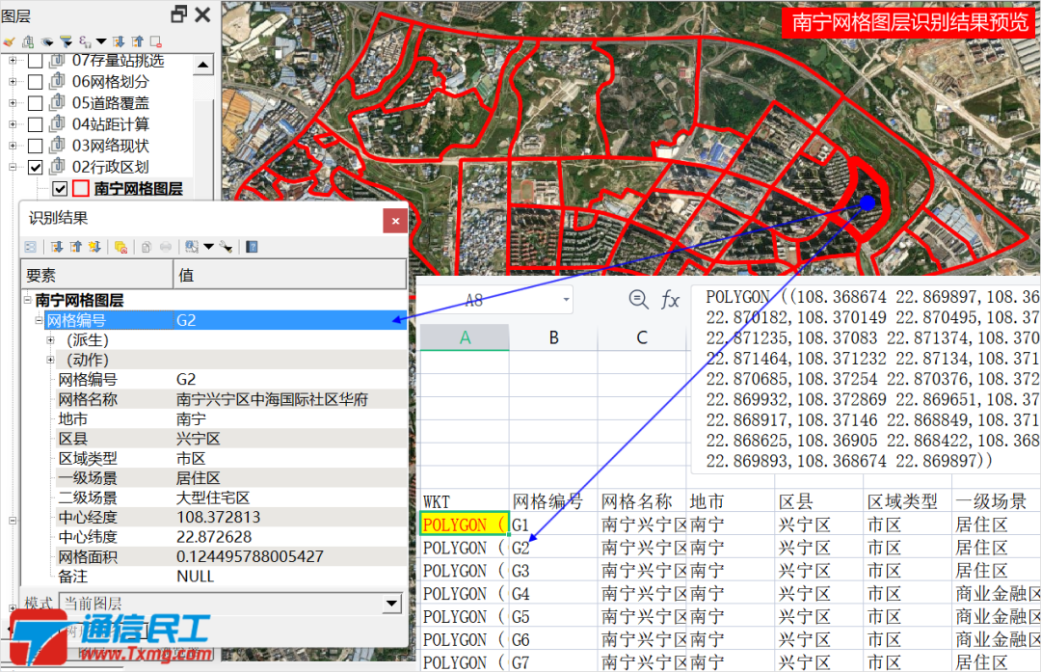Click the fx formula button in spreadsheet
This screenshot has height=672, width=1041.
coord(670,300)
